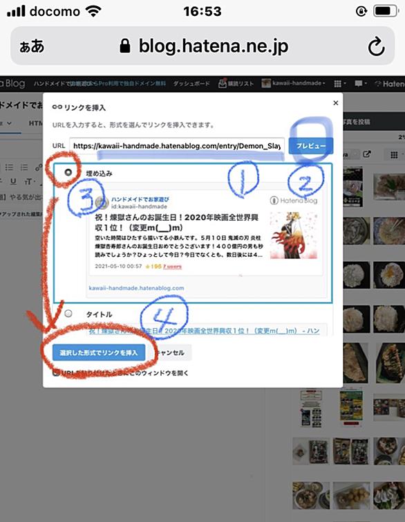Image resolution: width=405 pixels, height=522 pixels.
Task: Open the grid services menu in header
Action: (x=339, y=83)
